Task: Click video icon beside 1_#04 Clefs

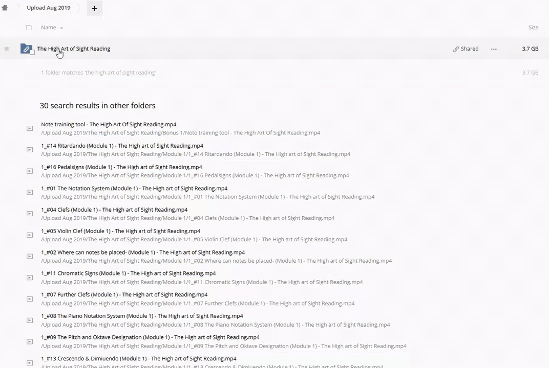Action: tap(30, 214)
